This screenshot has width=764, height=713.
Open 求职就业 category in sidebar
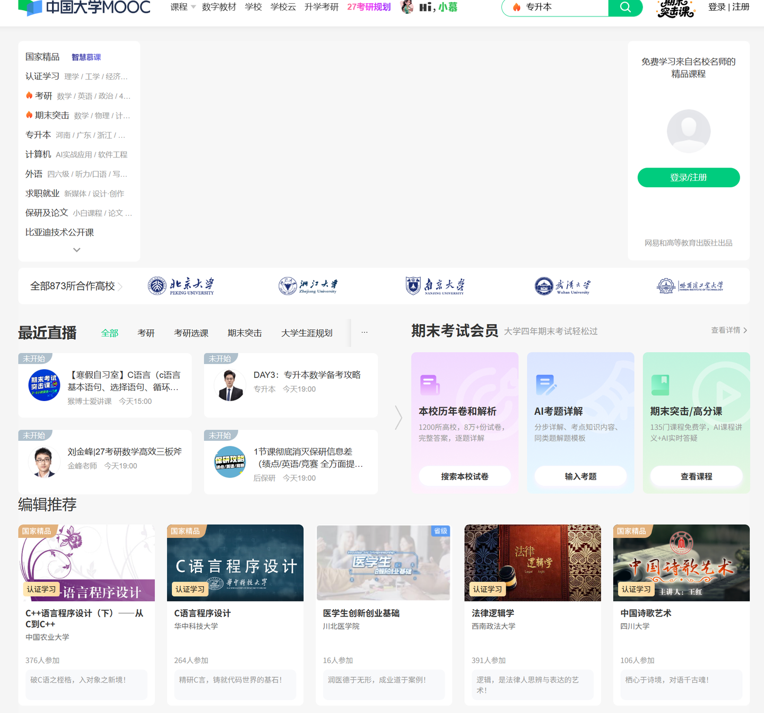[x=42, y=194]
